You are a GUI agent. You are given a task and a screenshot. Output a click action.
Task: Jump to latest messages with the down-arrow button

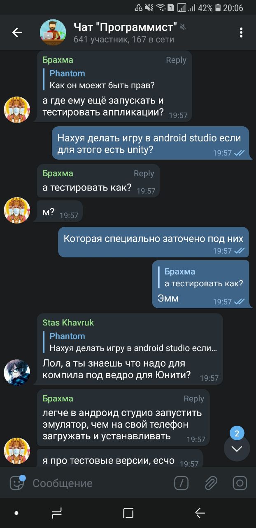[x=237, y=448]
